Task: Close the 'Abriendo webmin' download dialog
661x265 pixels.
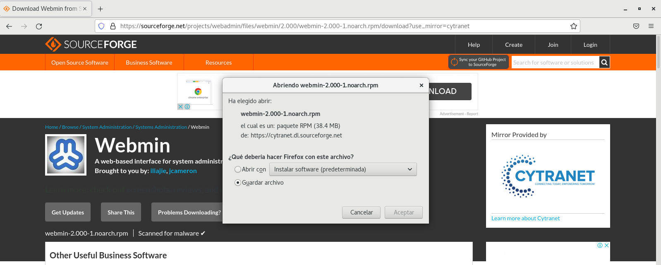Action: pyautogui.click(x=421, y=85)
